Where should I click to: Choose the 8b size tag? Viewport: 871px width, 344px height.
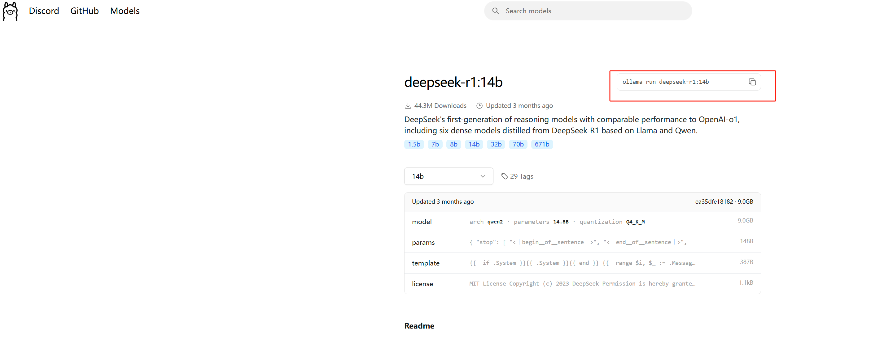point(453,144)
